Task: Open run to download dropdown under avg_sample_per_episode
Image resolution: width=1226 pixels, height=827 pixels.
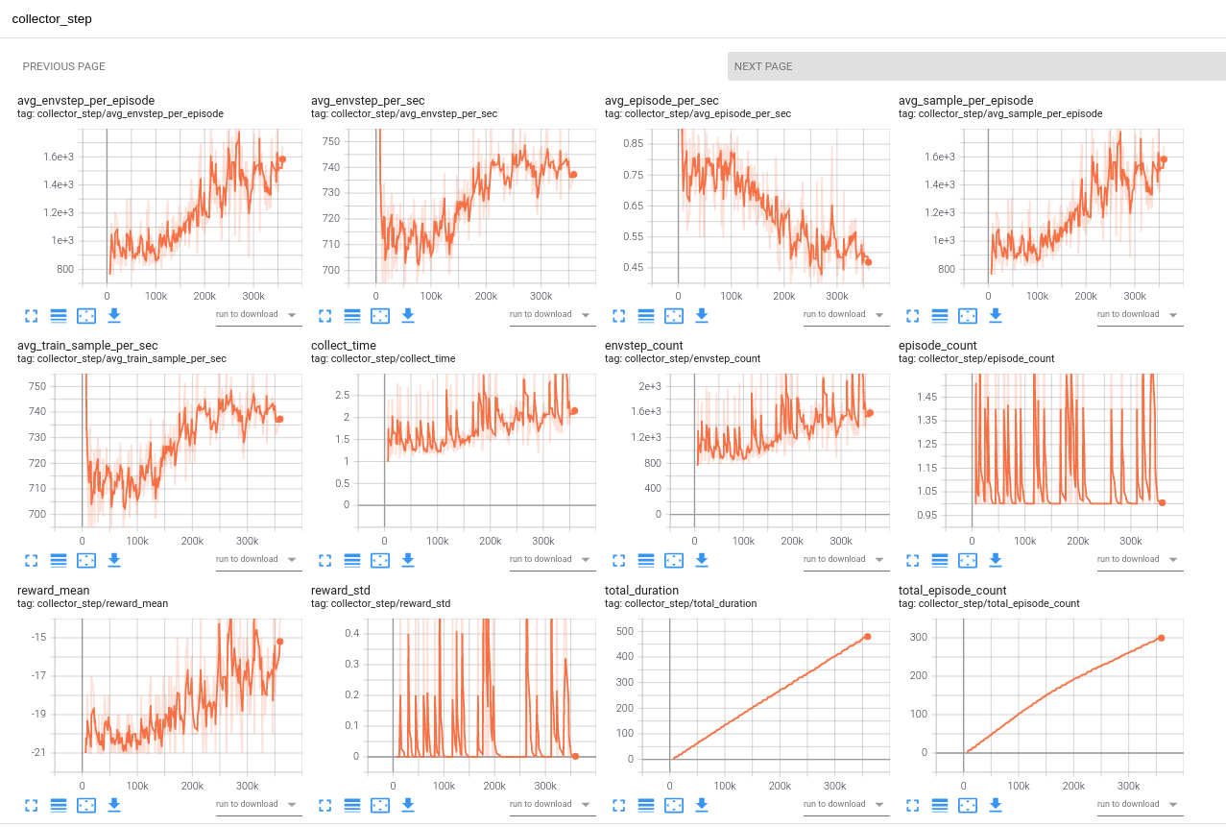Action: click(x=1141, y=315)
